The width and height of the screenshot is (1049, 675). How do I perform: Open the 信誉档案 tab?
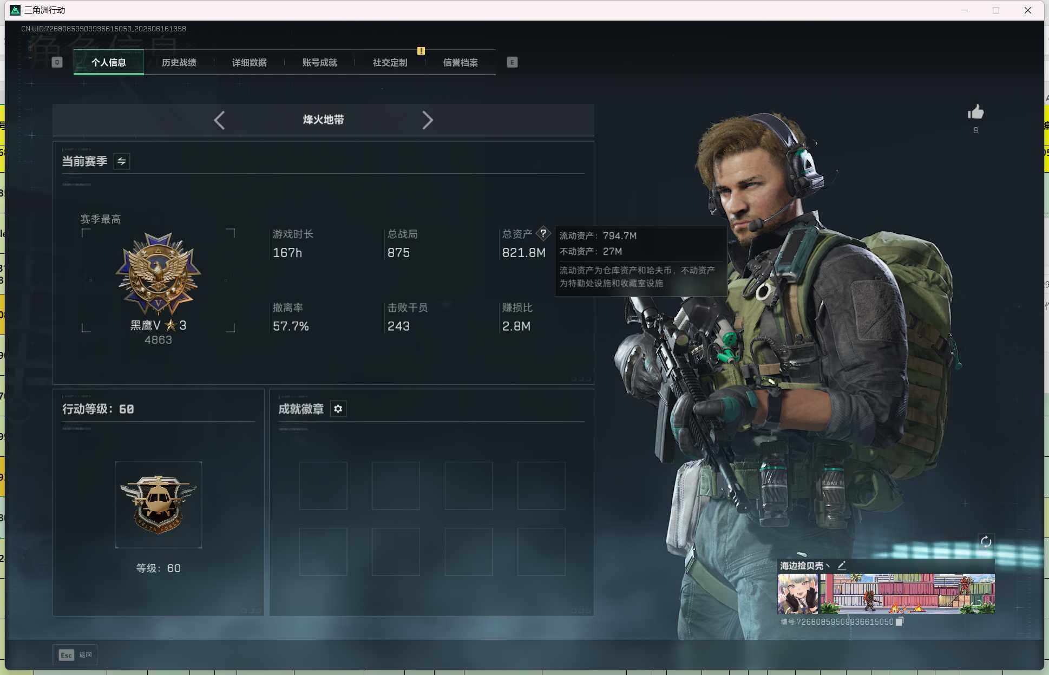(x=461, y=62)
